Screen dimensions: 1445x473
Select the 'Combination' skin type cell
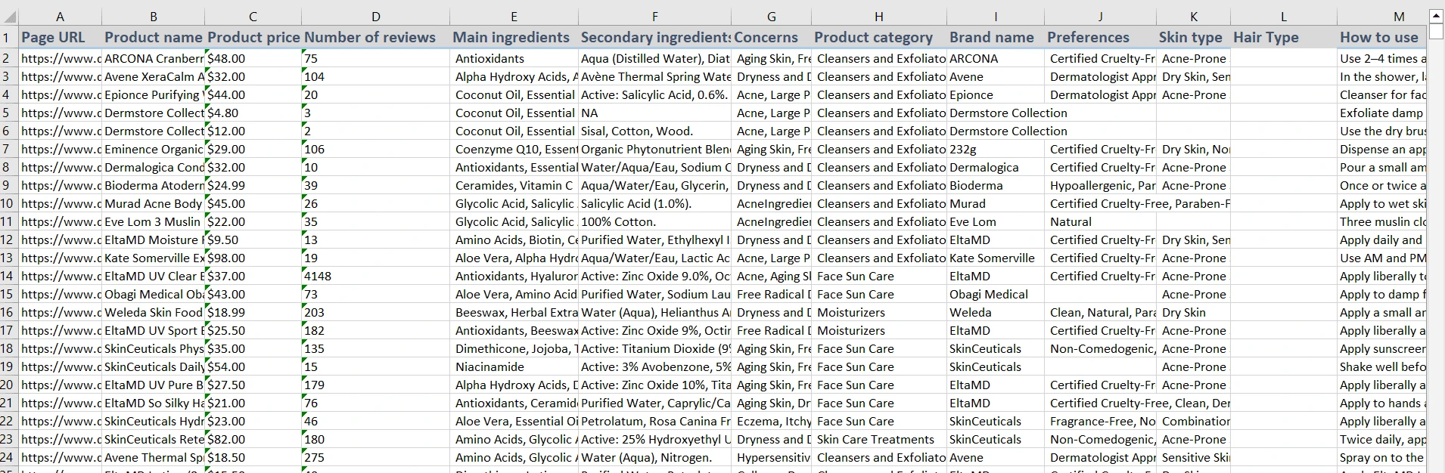point(1193,421)
